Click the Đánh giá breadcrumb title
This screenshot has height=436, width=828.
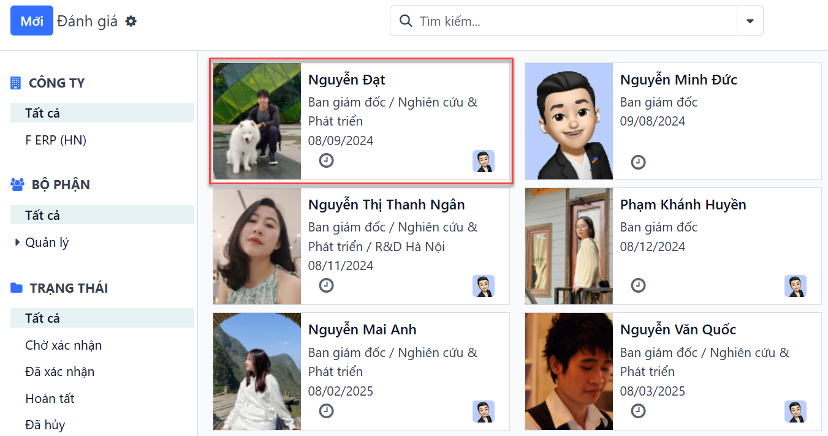click(x=87, y=21)
